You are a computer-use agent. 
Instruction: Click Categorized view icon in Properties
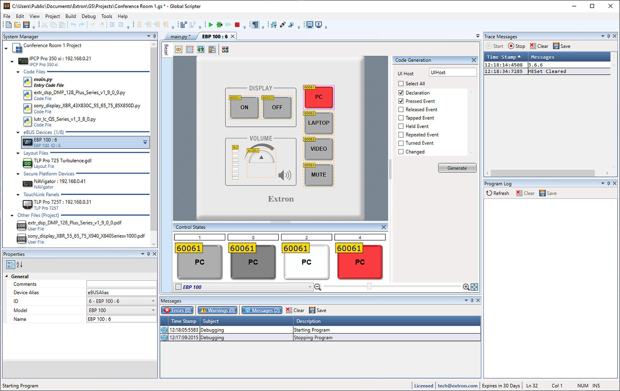coord(11,265)
